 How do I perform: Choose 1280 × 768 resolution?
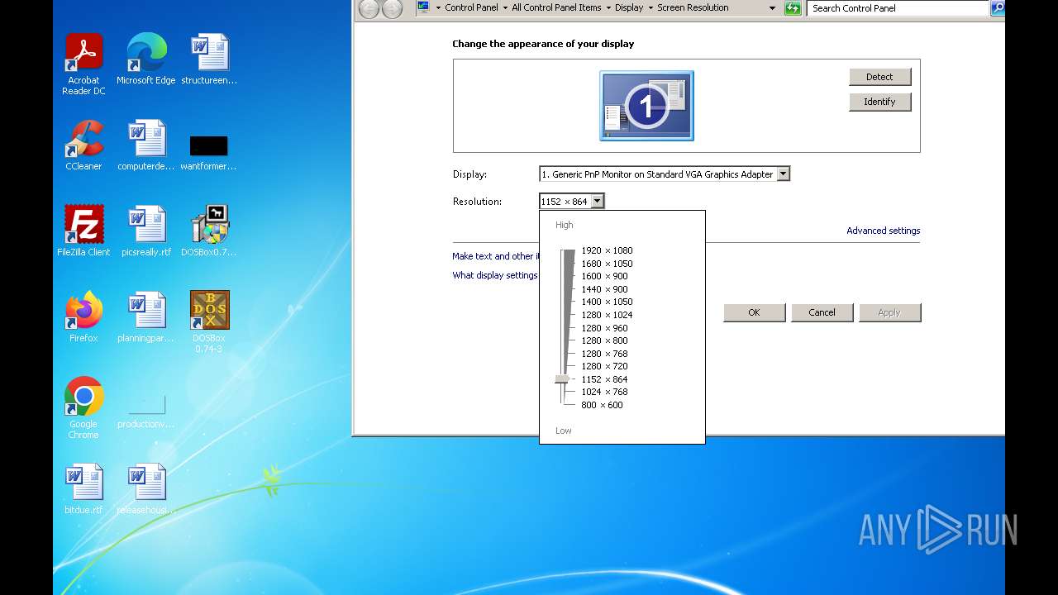(604, 354)
